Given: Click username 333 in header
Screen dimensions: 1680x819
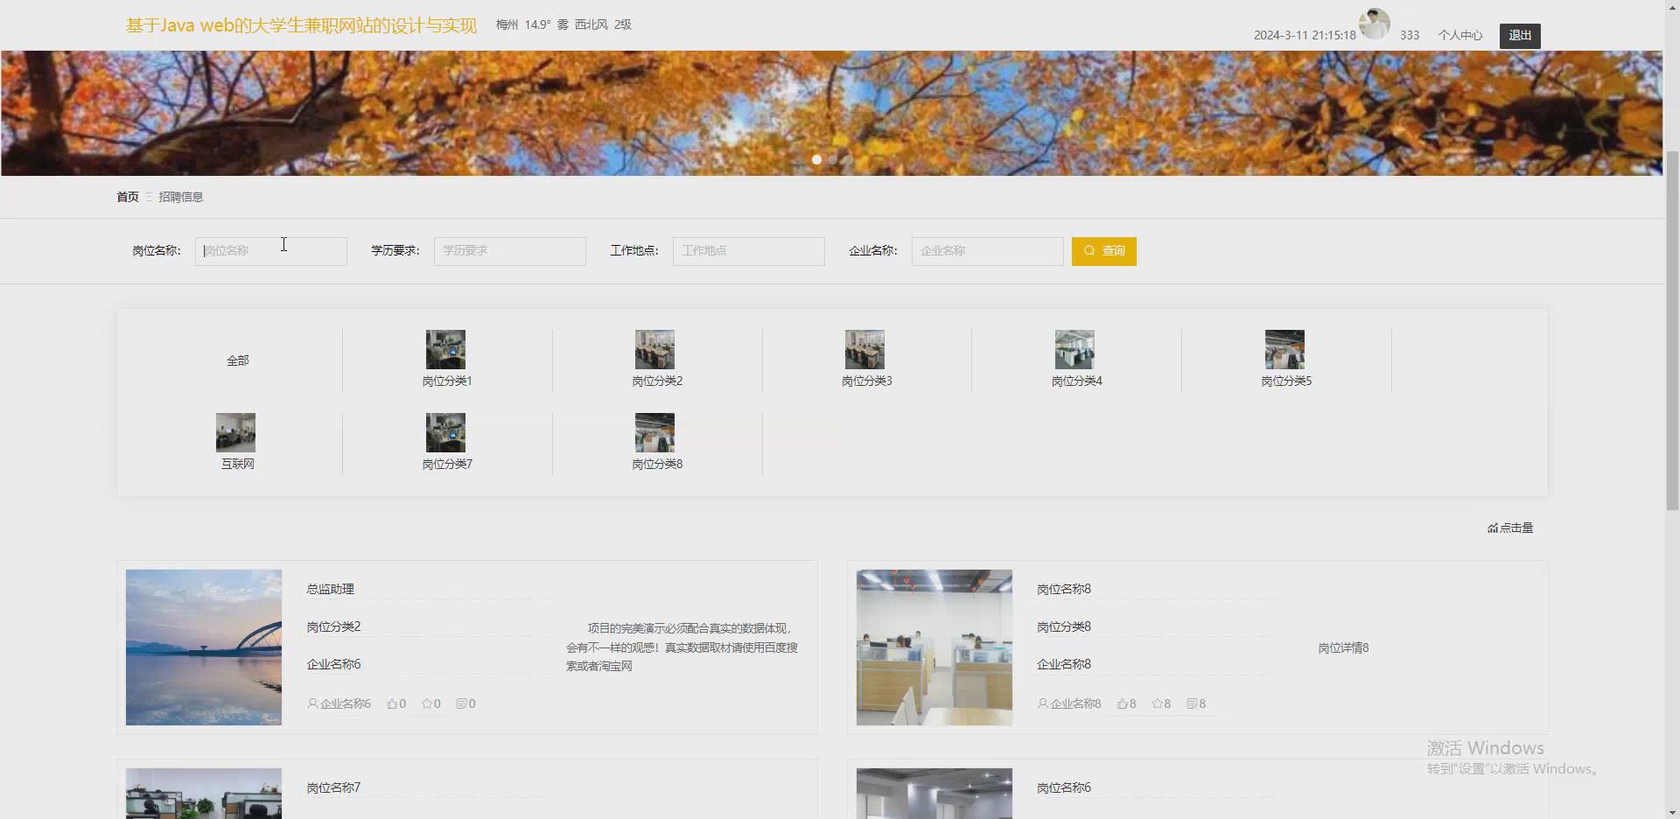Looking at the screenshot, I should [1410, 35].
